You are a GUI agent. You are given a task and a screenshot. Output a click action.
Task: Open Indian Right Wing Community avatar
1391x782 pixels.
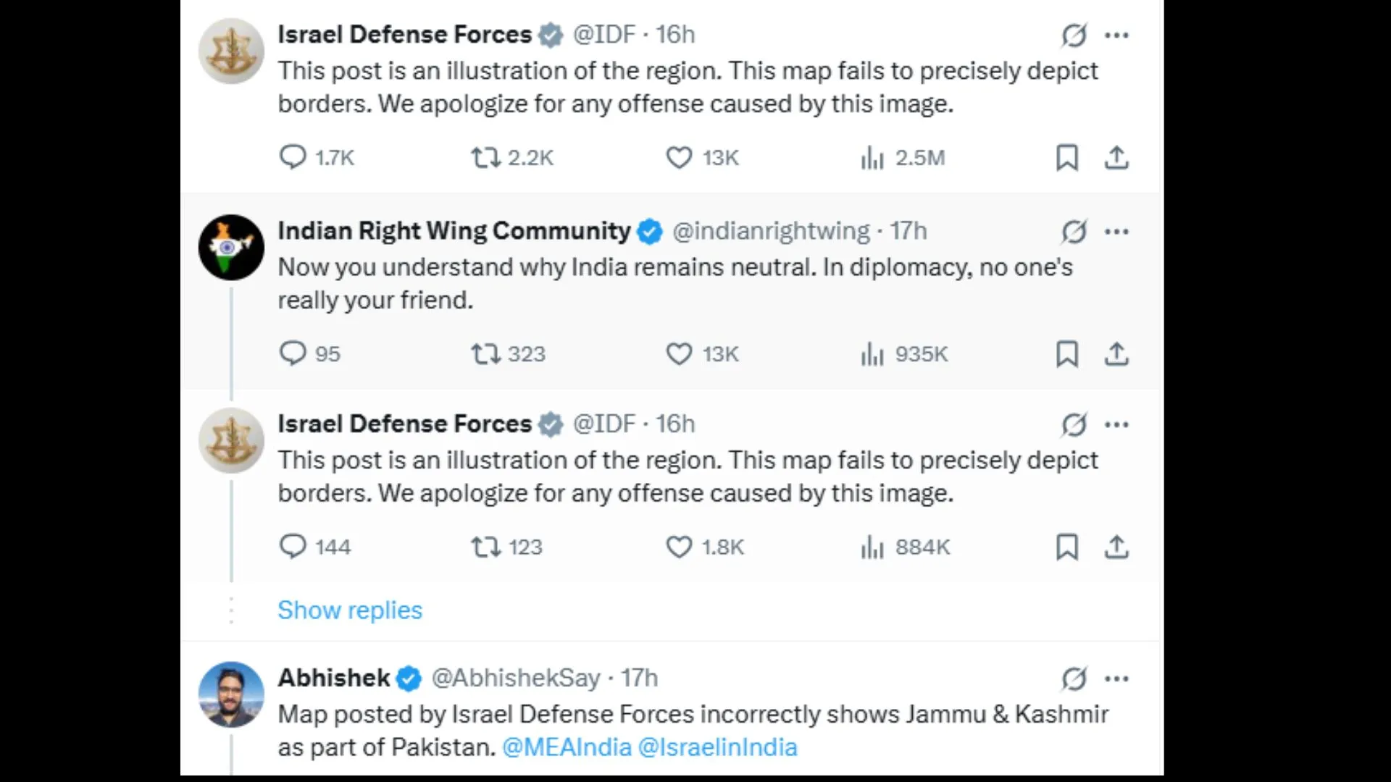231,247
